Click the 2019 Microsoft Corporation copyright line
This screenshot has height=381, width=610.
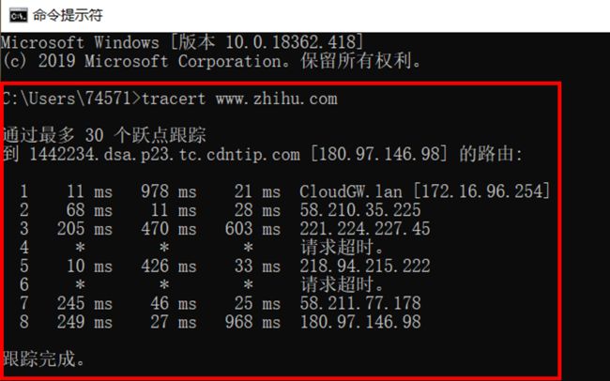tap(211, 61)
